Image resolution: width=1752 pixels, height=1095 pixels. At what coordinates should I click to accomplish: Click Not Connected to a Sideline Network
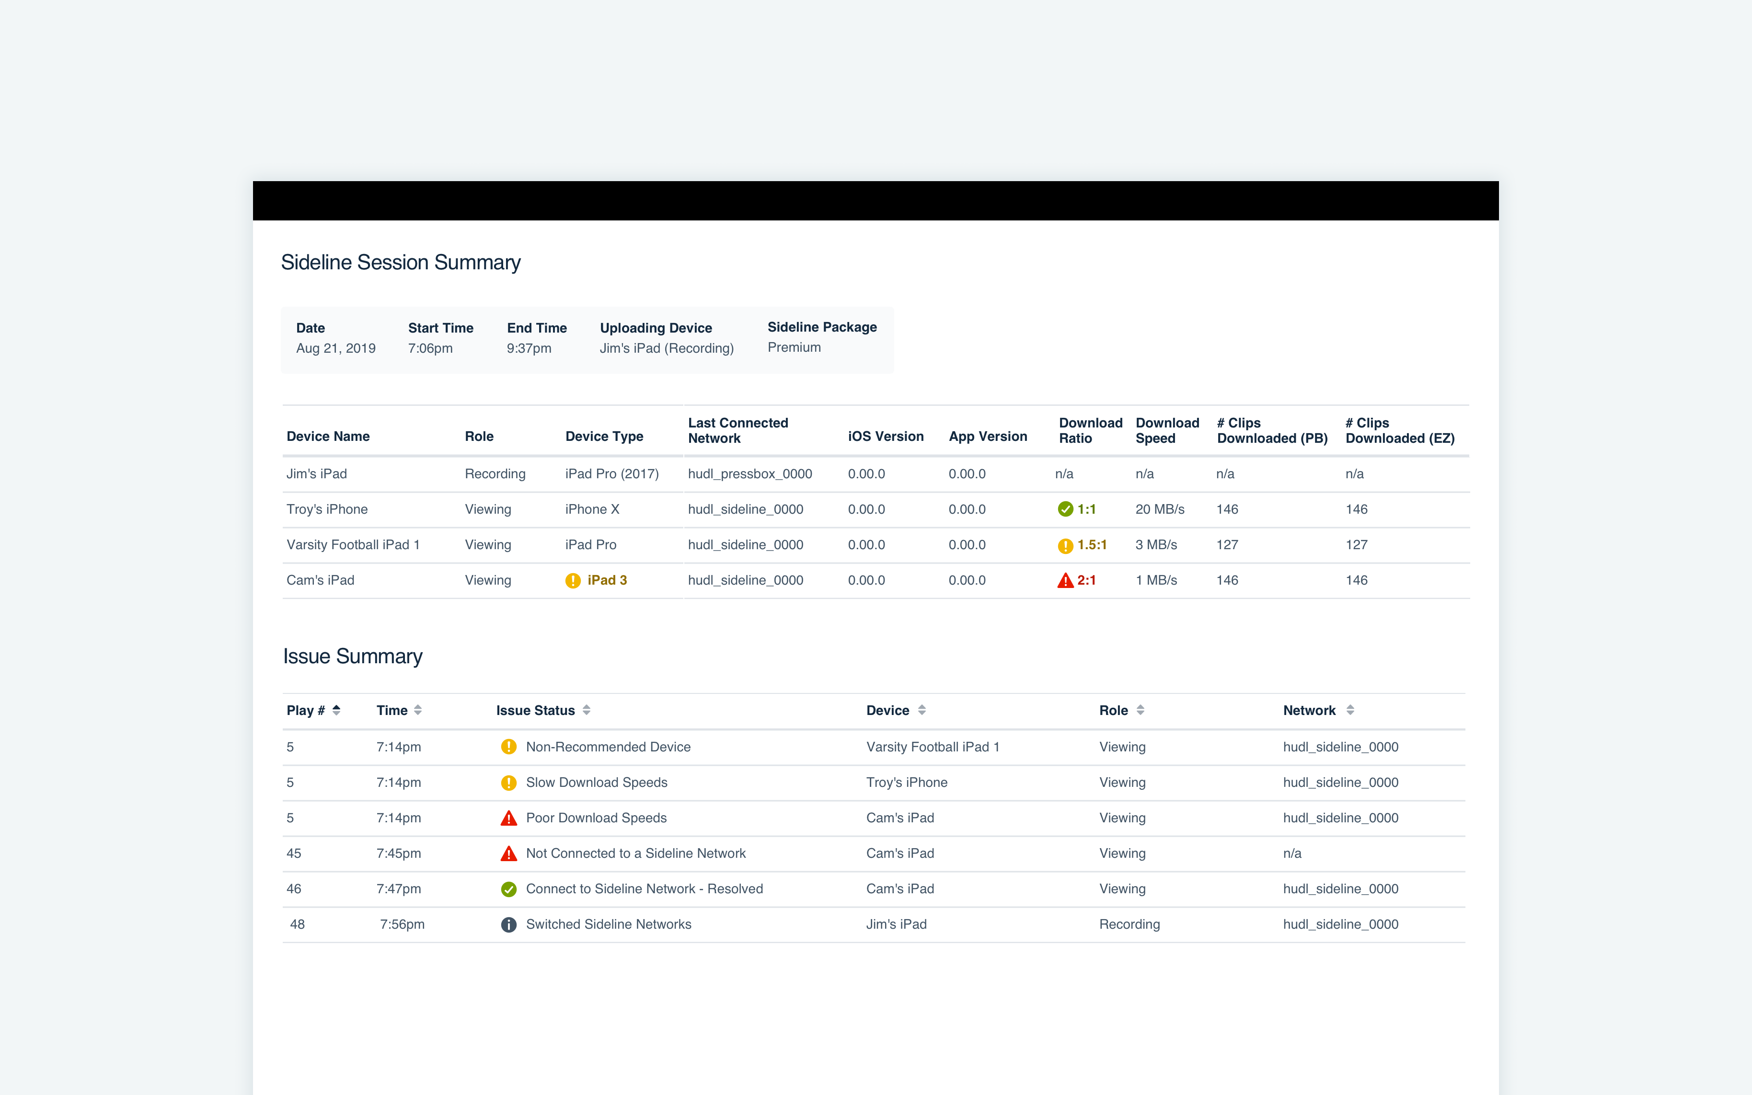click(x=635, y=853)
